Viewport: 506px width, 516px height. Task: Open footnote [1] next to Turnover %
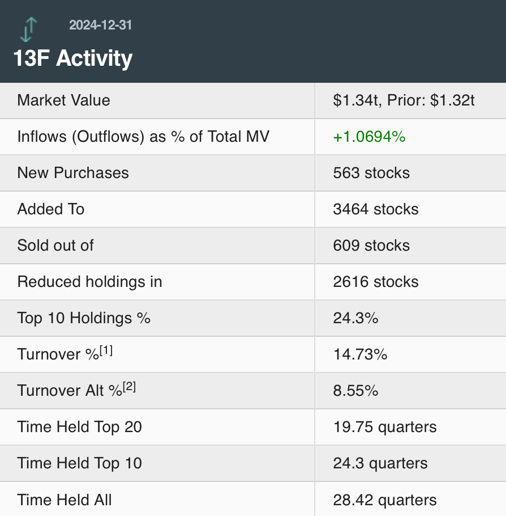coord(106,350)
